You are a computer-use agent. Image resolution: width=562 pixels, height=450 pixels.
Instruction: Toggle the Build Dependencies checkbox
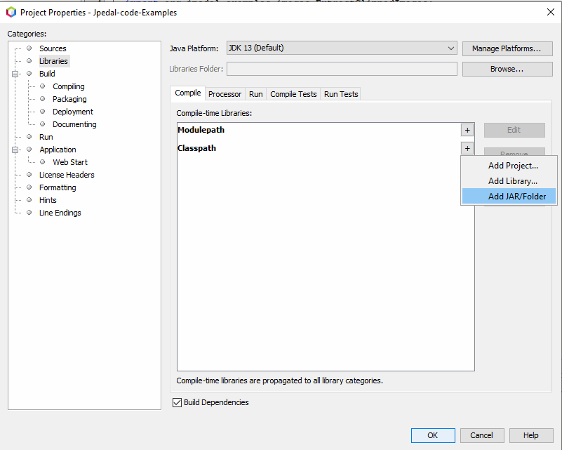coord(177,402)
